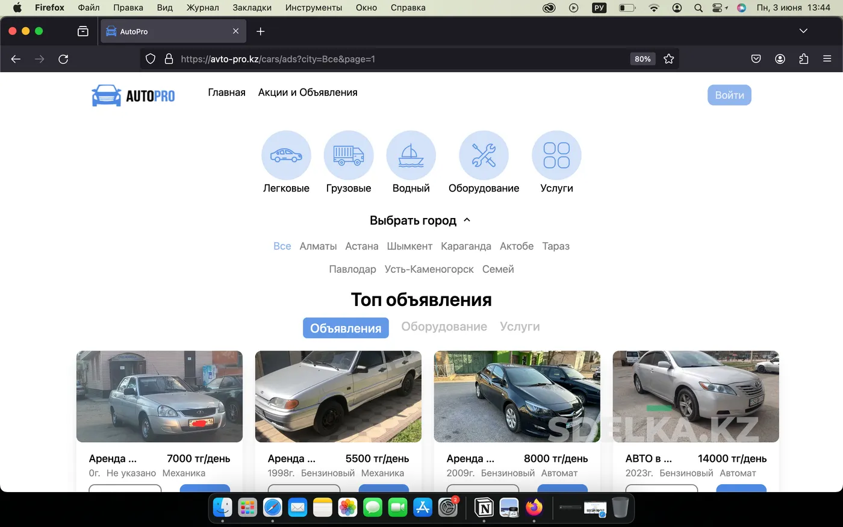This screenshot has width=843, height=527.
Task: Open a new tab with plus button
Action: click(x=261, y=31)
